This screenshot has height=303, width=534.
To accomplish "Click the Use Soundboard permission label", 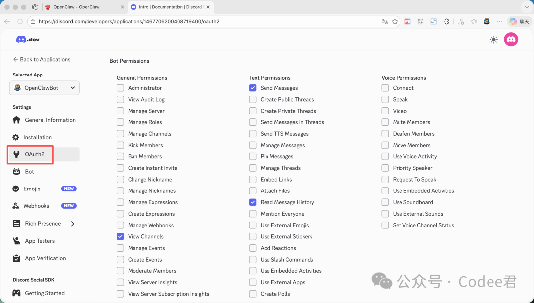I will [413, 202].
